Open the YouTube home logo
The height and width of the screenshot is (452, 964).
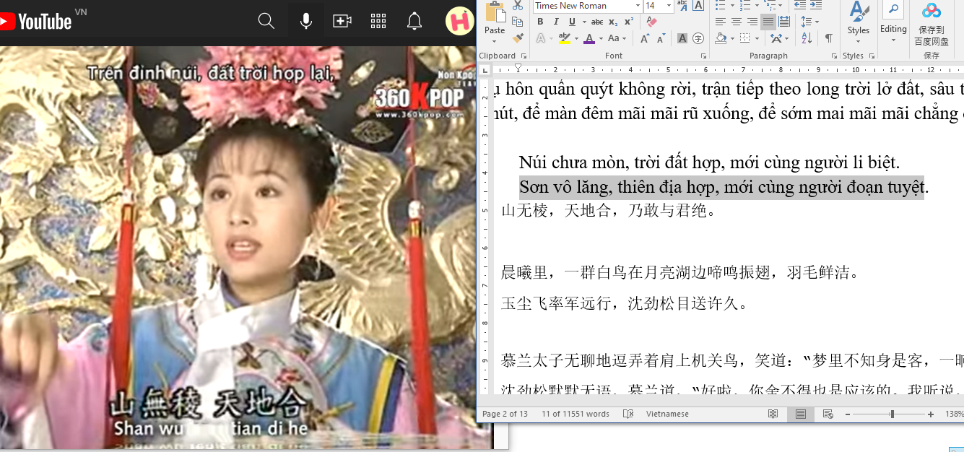point(36,21)
